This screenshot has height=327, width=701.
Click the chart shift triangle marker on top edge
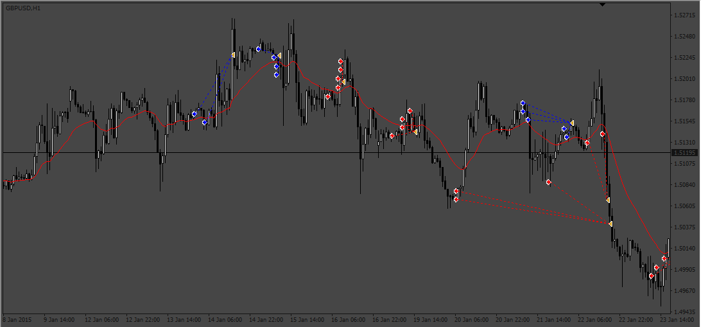click(601, 4)
